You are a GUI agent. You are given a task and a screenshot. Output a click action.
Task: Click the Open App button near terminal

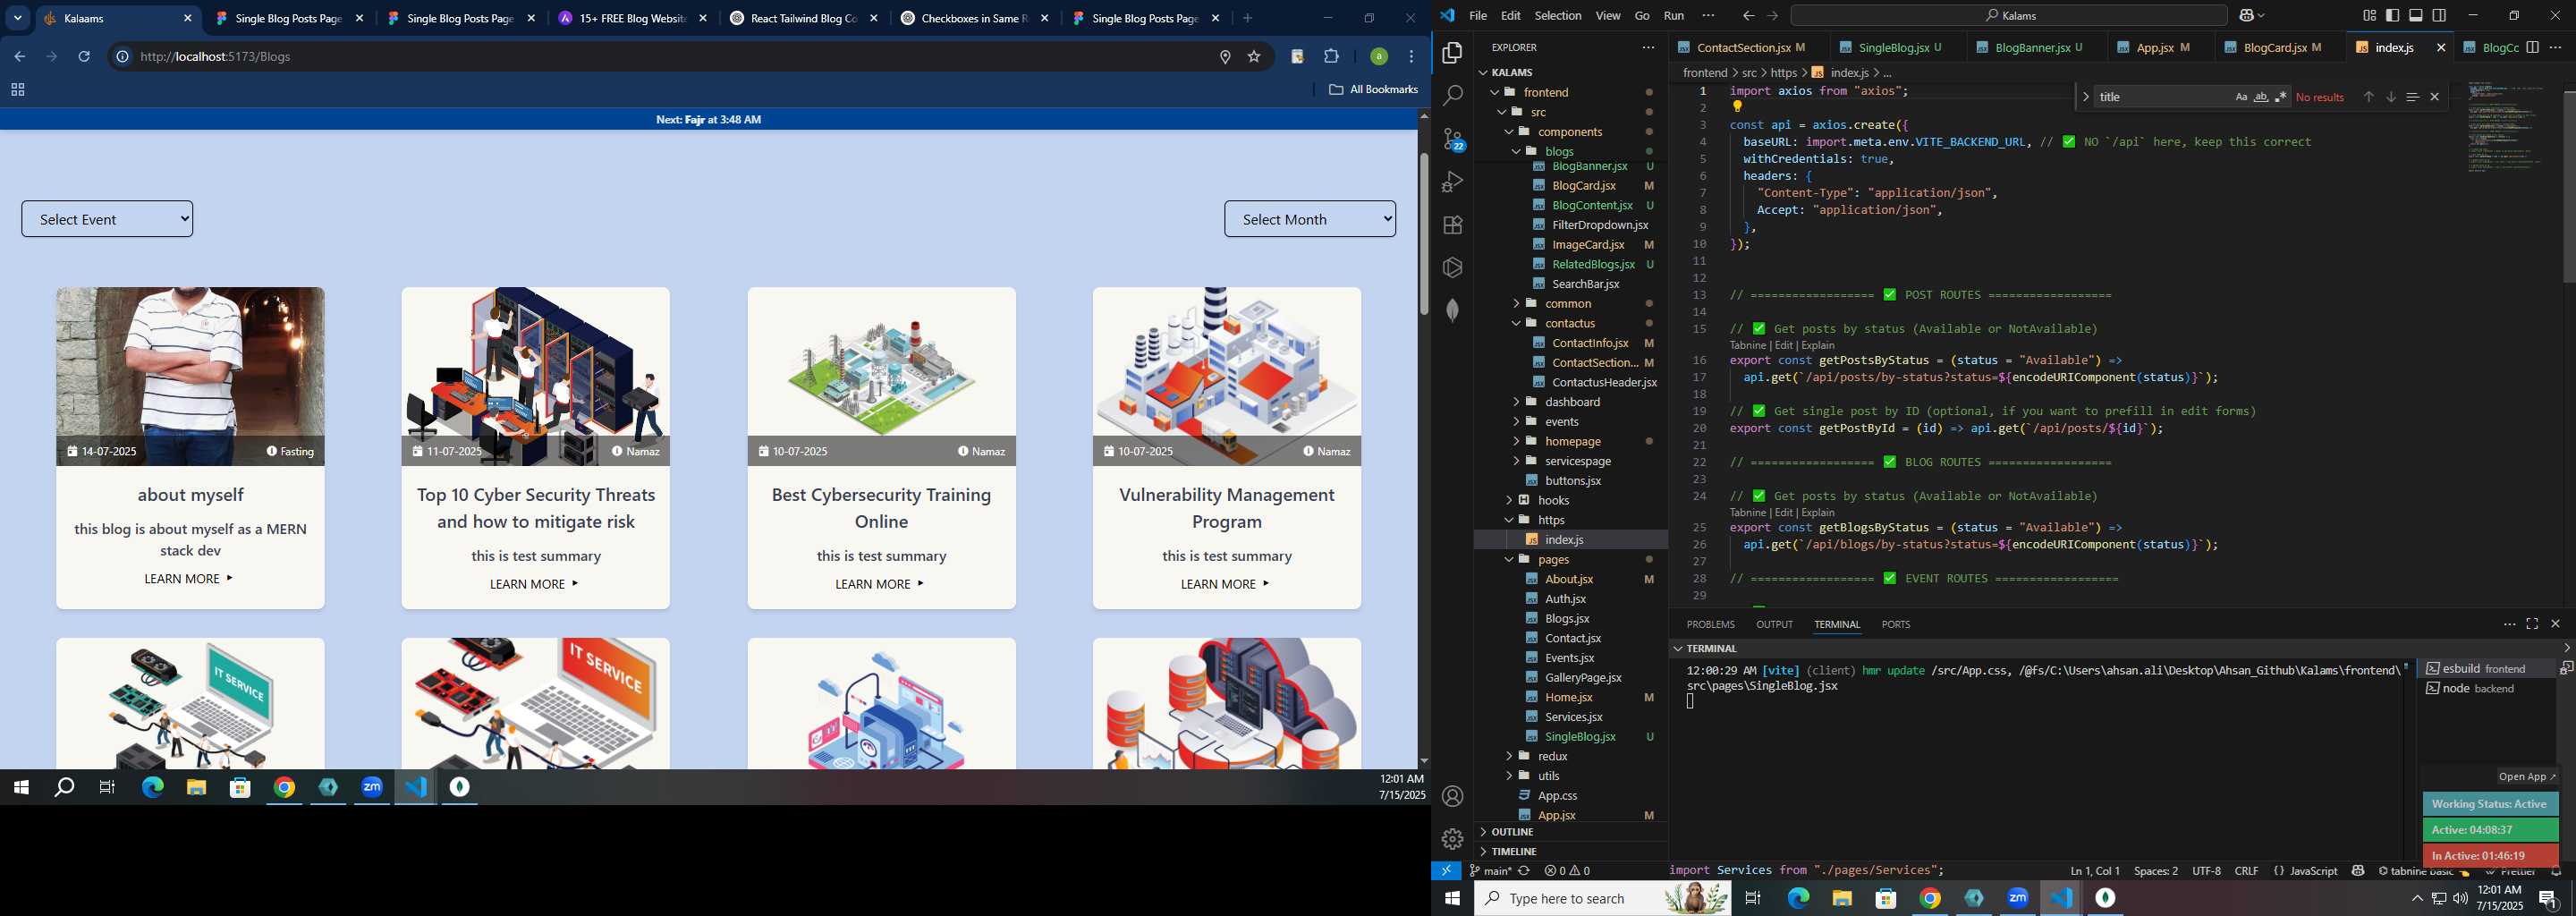click(x=2527, y=777)
